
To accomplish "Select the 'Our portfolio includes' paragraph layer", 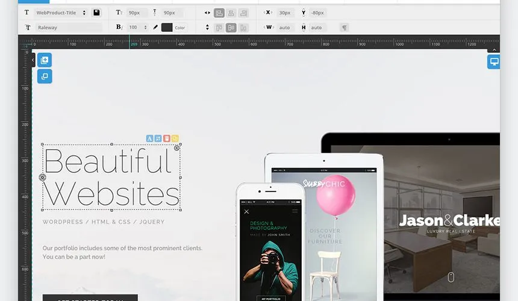I will coord(122,252).
